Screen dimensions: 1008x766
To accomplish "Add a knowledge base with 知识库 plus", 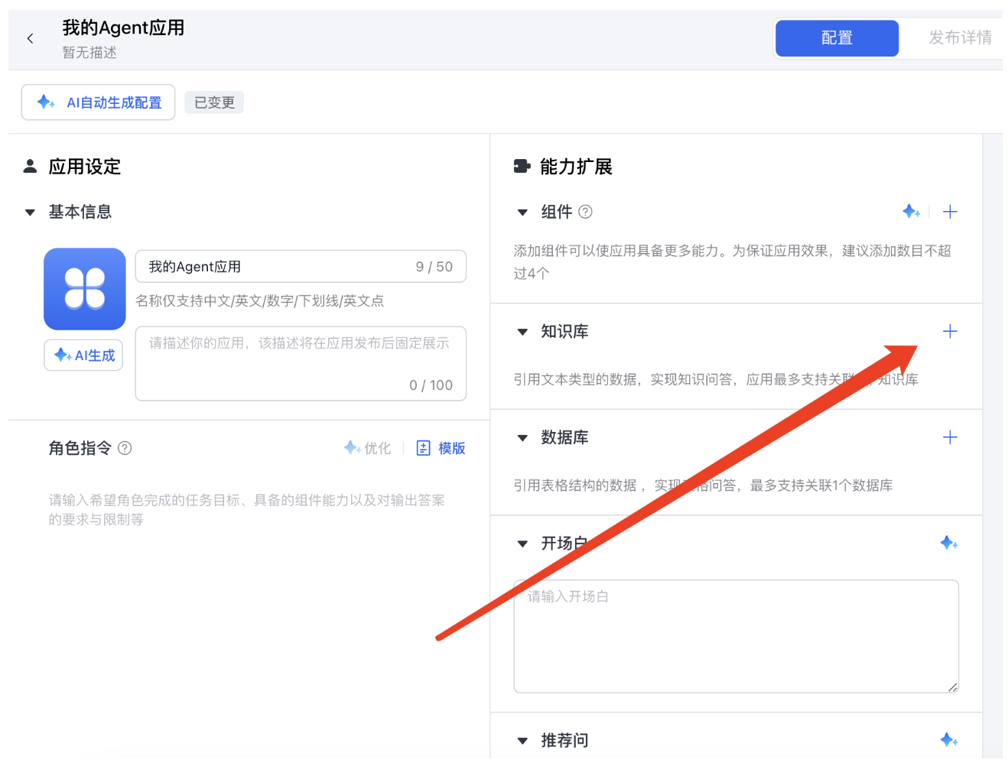I will coord(950,331).
